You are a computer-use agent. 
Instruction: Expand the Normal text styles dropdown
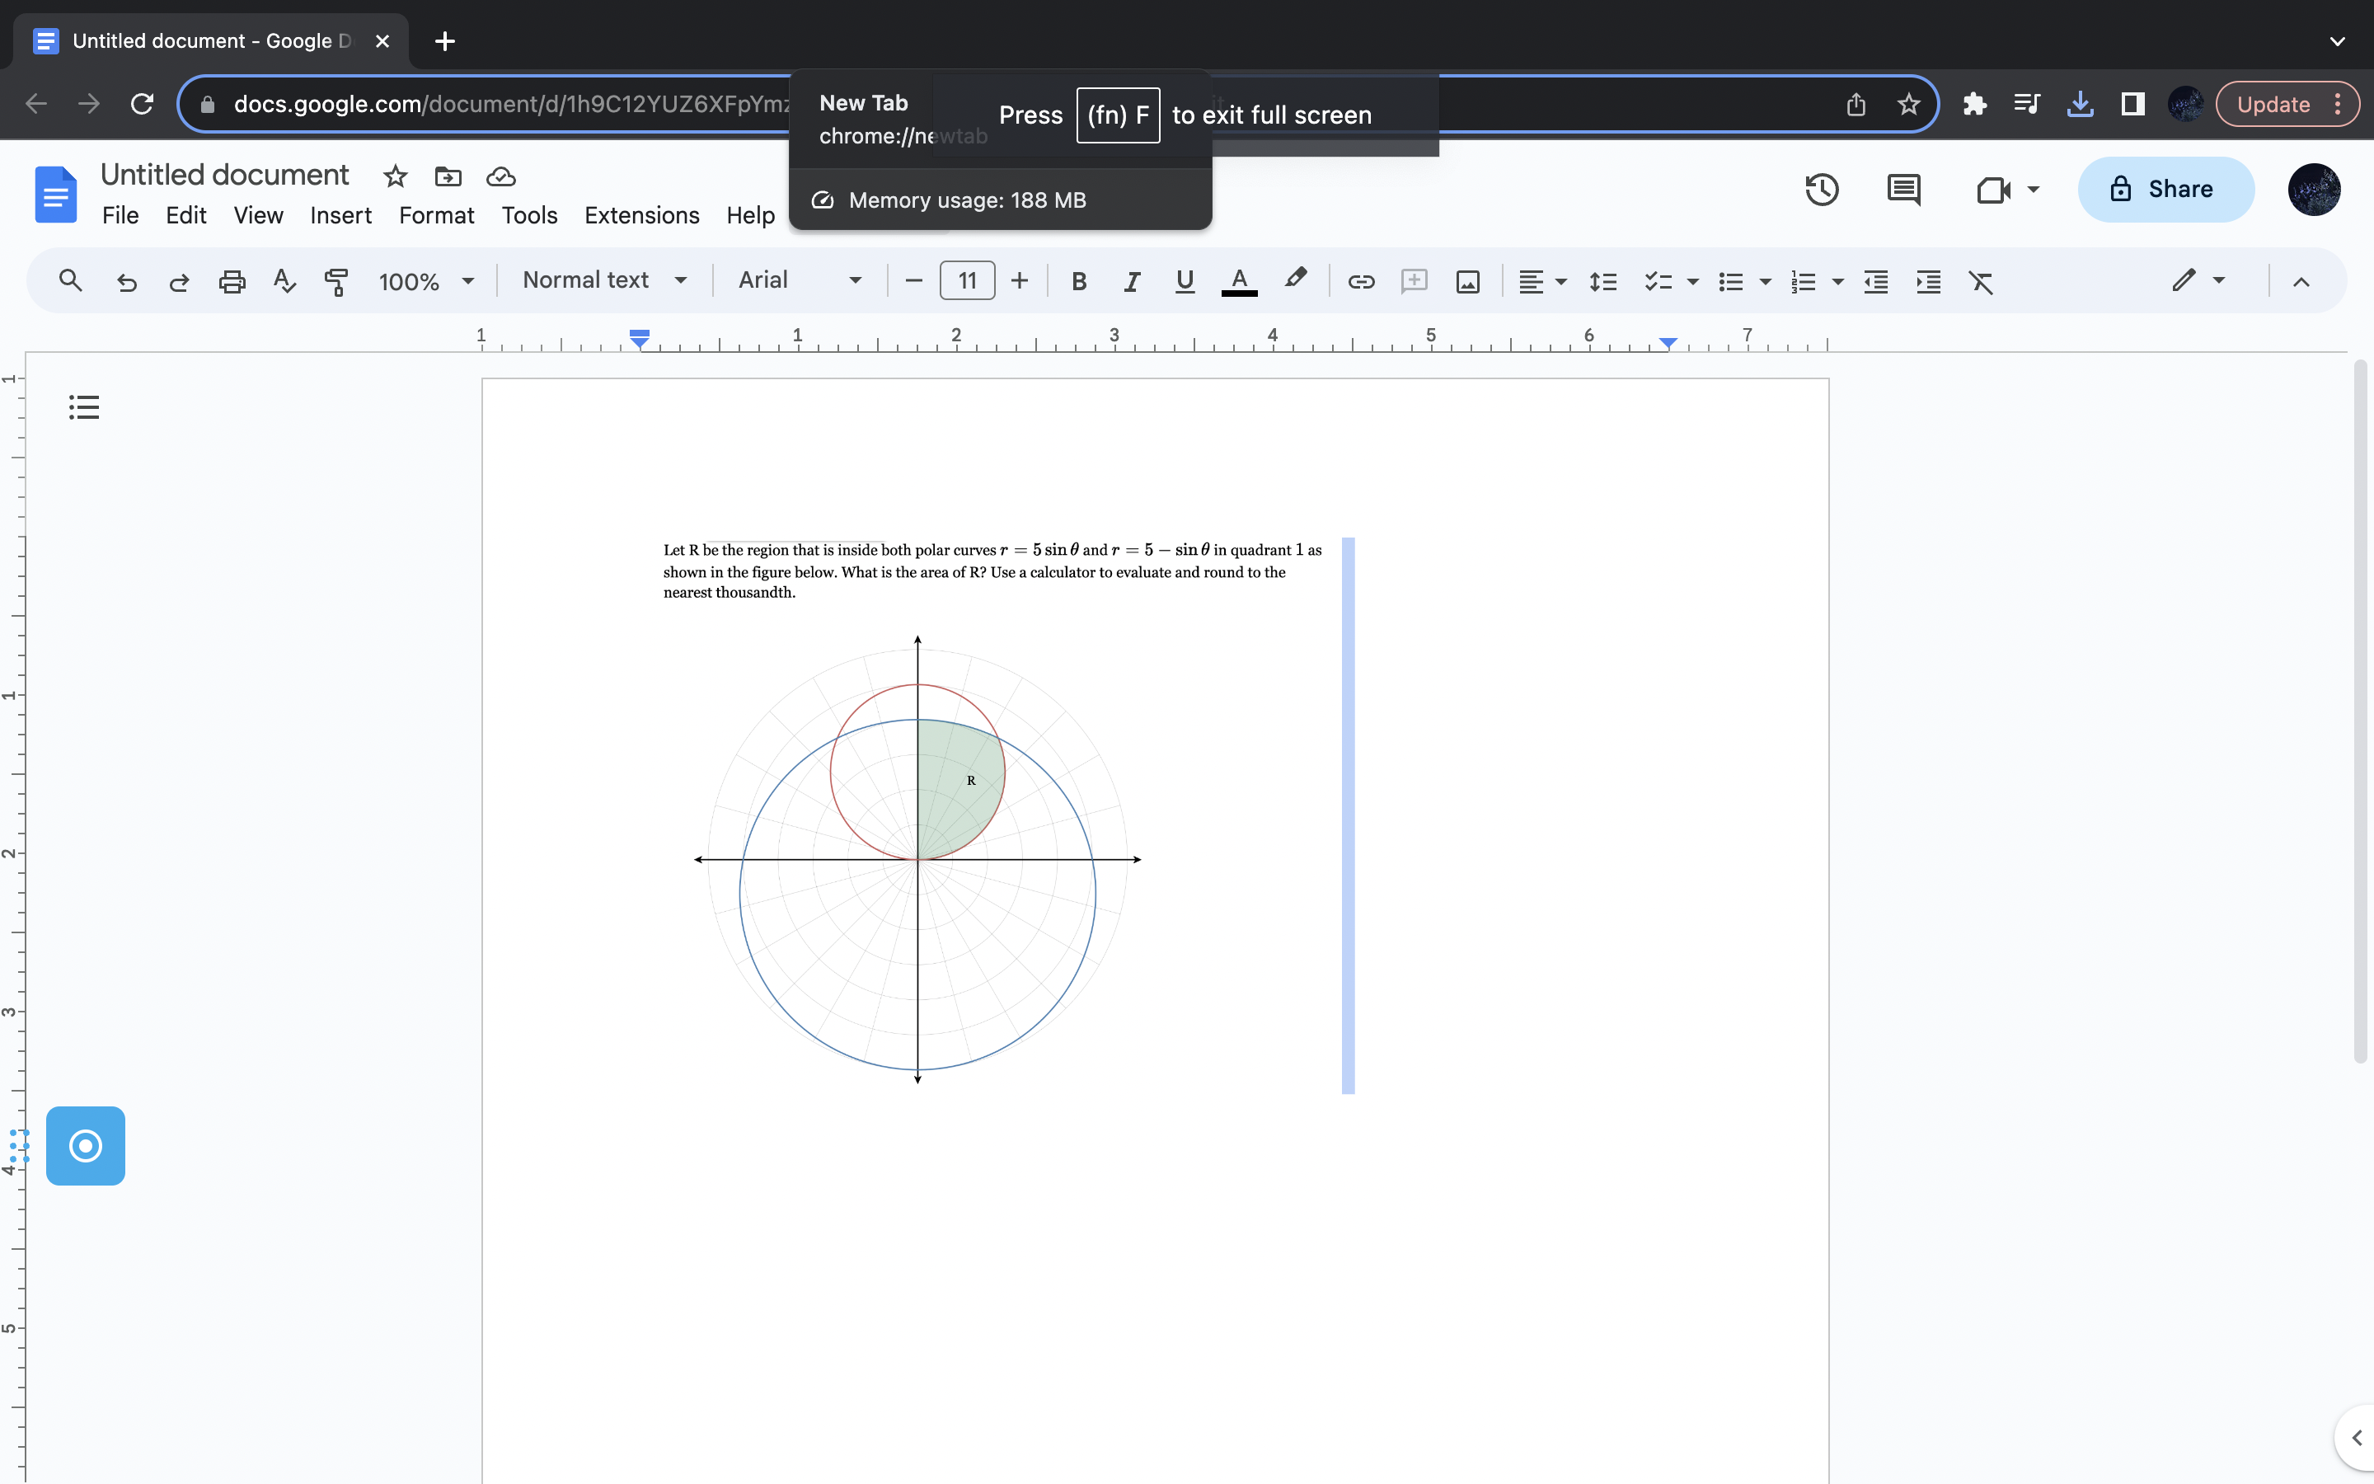point(604,280)
